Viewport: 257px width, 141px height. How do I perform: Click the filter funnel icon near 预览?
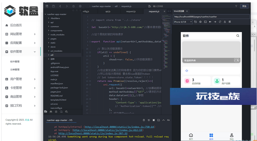[x=236, y=6]
